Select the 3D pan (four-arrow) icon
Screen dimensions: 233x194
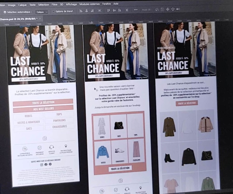tap(168, 9)
